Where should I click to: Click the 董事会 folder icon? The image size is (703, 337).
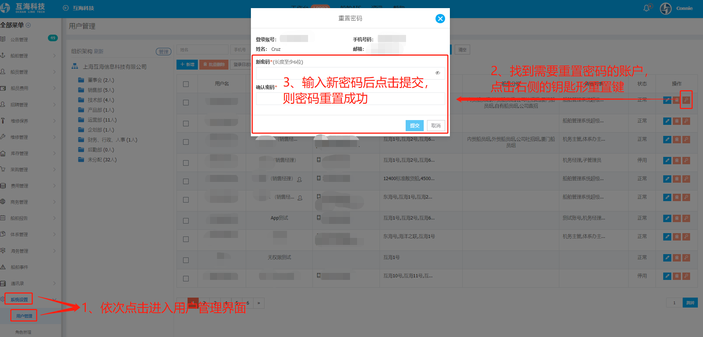tap(81, 80)
